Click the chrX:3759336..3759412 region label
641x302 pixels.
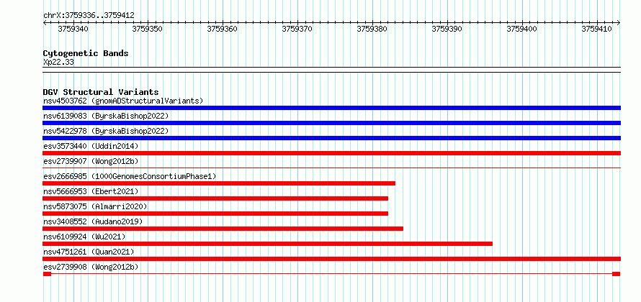coord(89,15)
